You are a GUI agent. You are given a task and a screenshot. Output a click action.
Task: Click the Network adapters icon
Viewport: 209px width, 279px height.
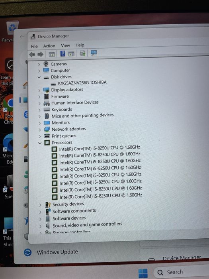47,130
